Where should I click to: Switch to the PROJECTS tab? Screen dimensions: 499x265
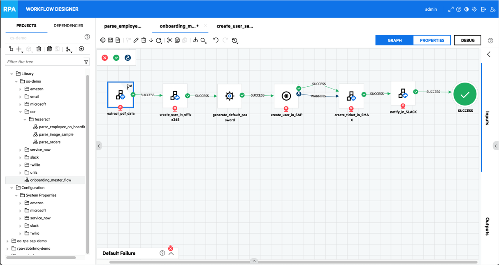26,25
